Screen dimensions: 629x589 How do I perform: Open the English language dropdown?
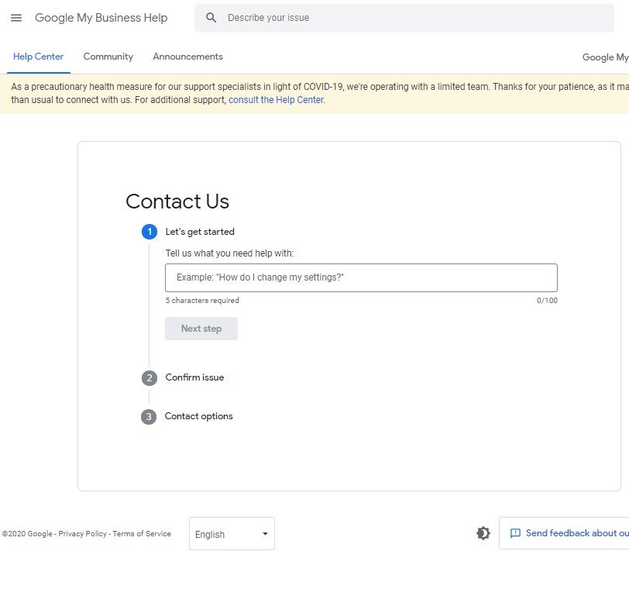pos(232,534)
